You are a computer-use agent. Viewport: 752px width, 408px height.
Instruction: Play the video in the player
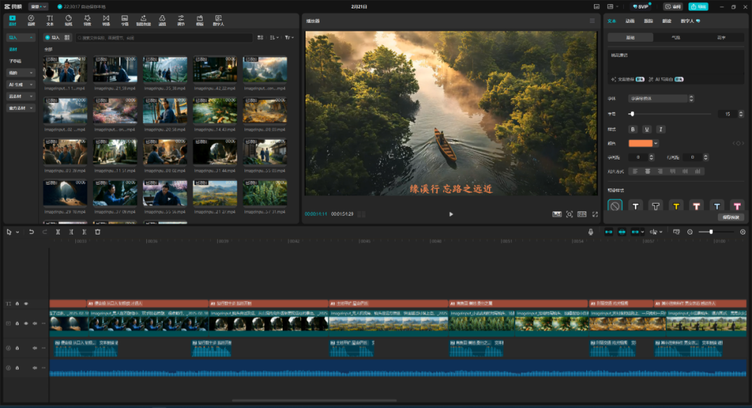point(451,214)
